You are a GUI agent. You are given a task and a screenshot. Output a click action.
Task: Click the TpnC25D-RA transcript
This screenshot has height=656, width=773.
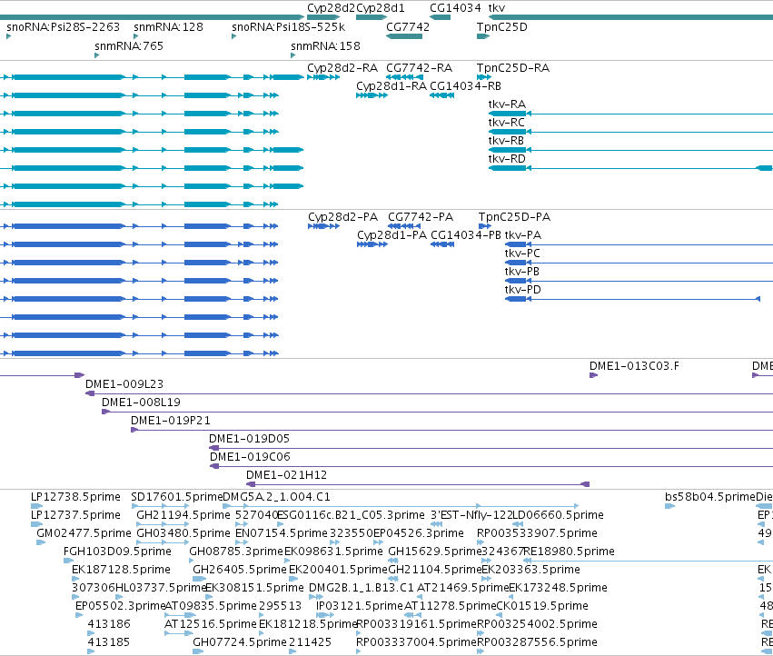pyautogui.click(x=512, y=68)
